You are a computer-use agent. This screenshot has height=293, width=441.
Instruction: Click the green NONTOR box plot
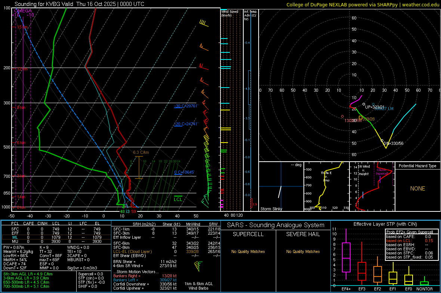point(424,282)
